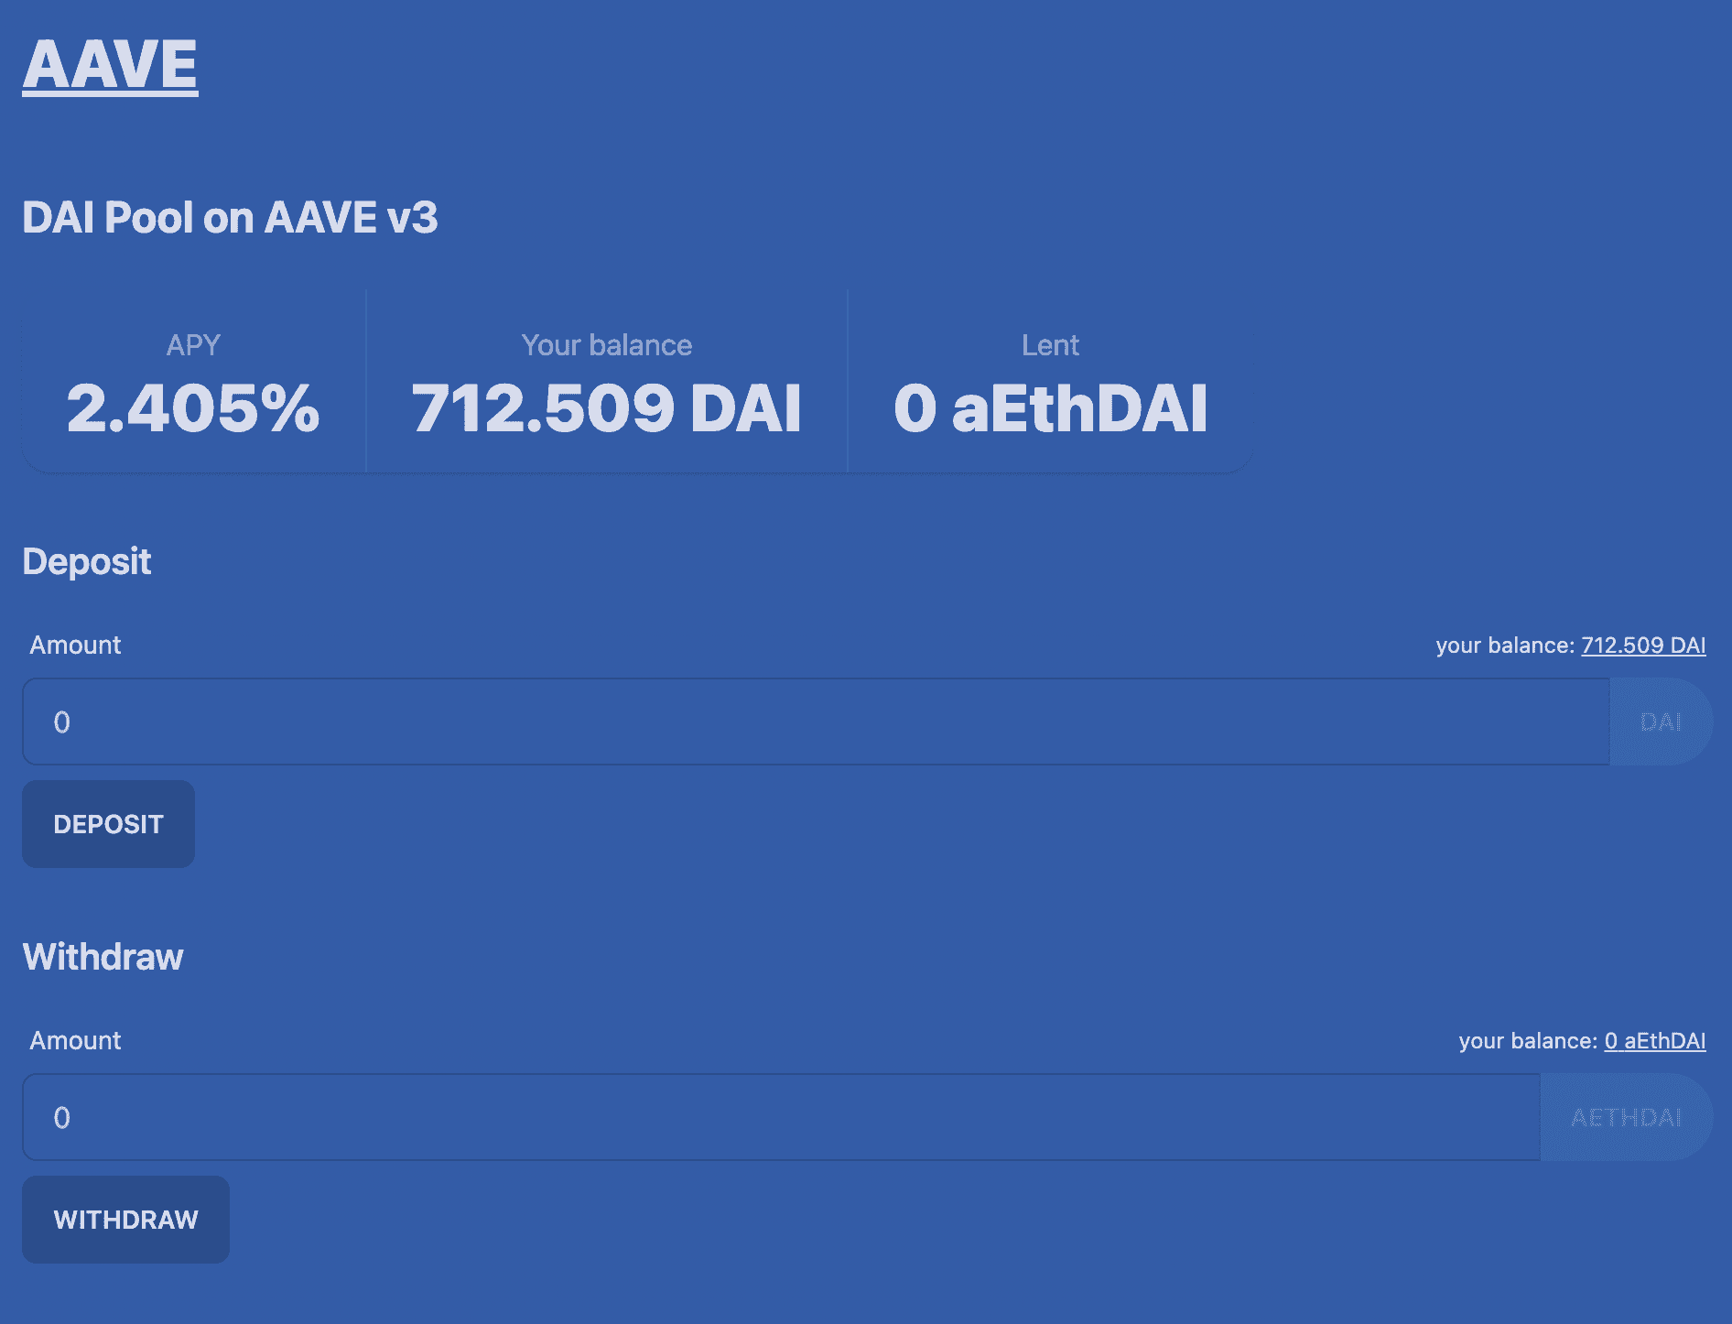Image resolution: width=1732 pixels, height=1324 pixels.
Task: Click the AETHDAI suffix badge
Action: pyautogui.click(x=1626, y=1117)
